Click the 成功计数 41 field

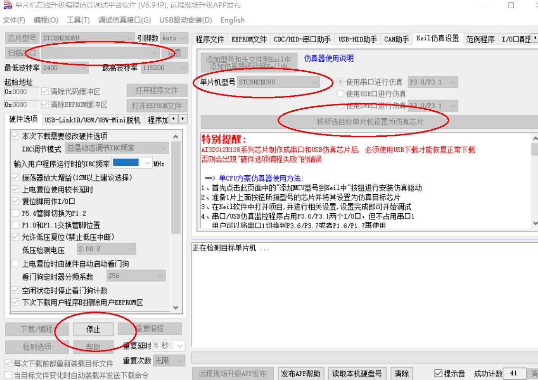[514, 373]
